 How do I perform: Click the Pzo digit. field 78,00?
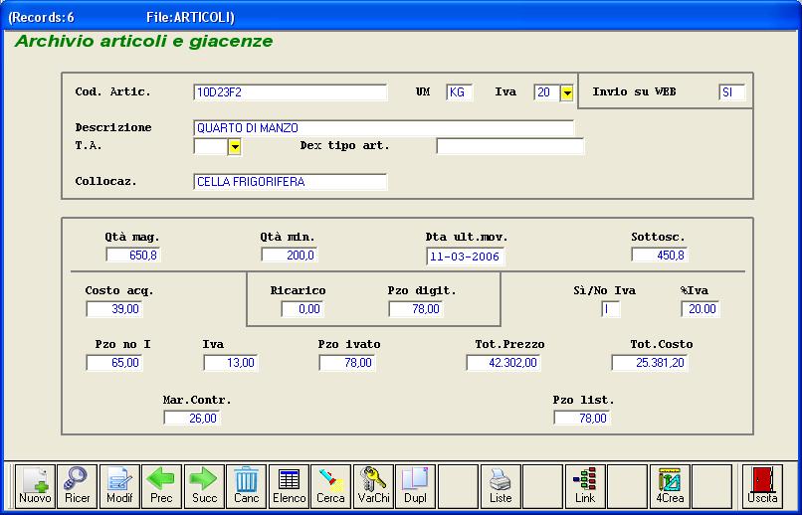point(416,309)
